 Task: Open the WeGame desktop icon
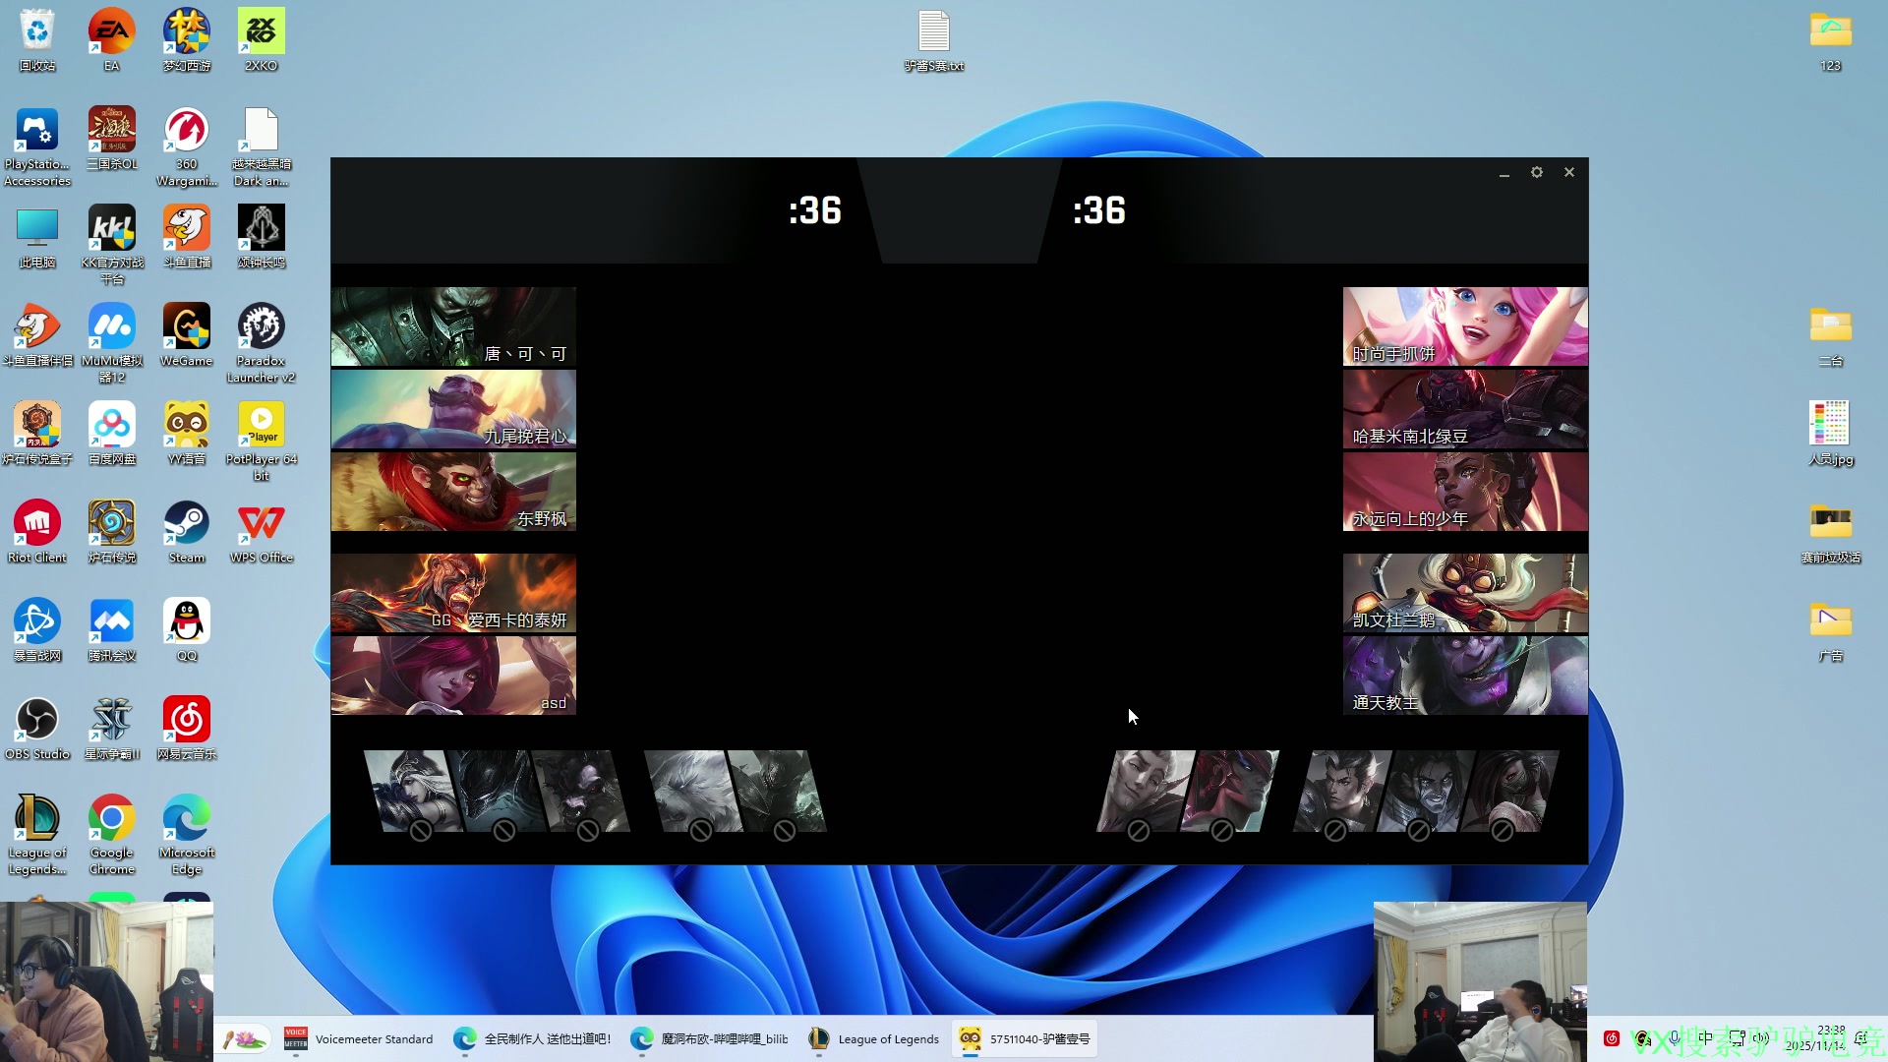coord(186,327)
